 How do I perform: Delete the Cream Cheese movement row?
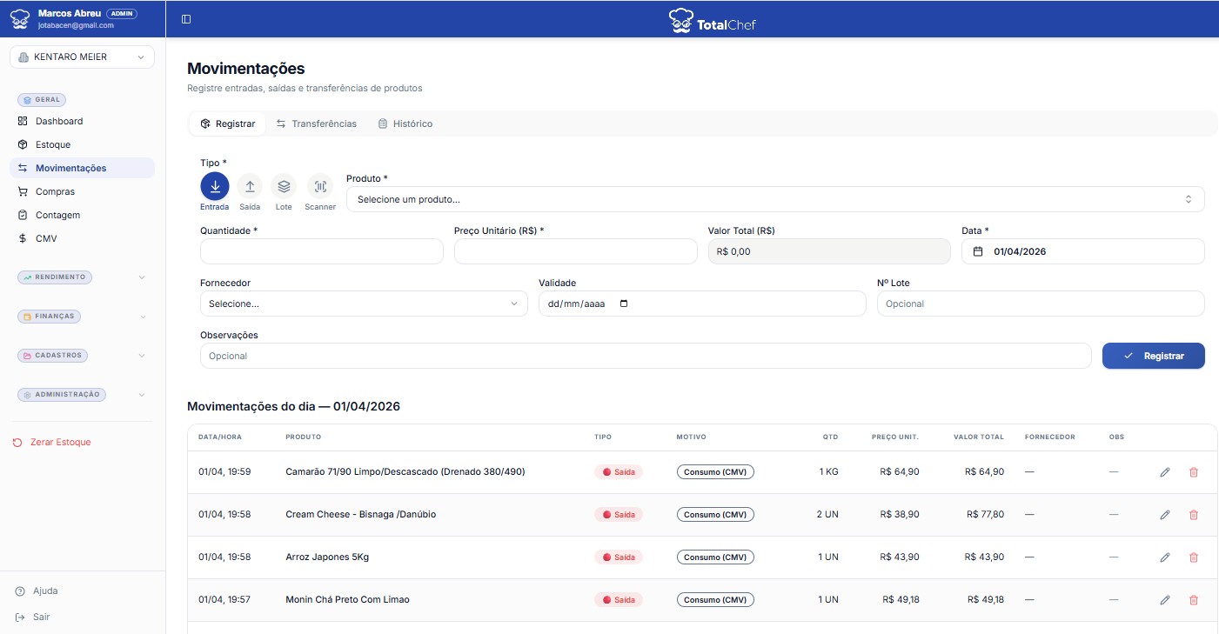pyautogui.click(x=1193, y=515)
